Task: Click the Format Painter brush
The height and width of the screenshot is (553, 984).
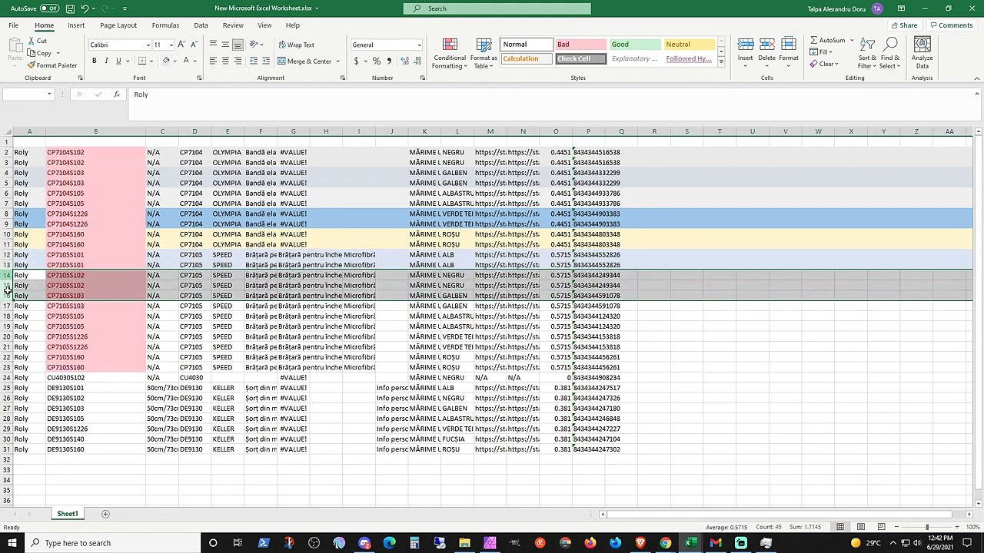Action: (x=32, y=65)
